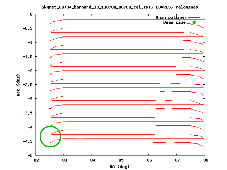227x170 pixels.
Task: Click the 83 RA tick label
Action: point(65,160)
